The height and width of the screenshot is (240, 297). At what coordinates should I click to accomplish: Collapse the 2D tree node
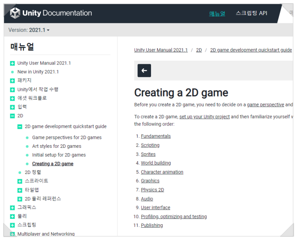(x=12, y=116)
